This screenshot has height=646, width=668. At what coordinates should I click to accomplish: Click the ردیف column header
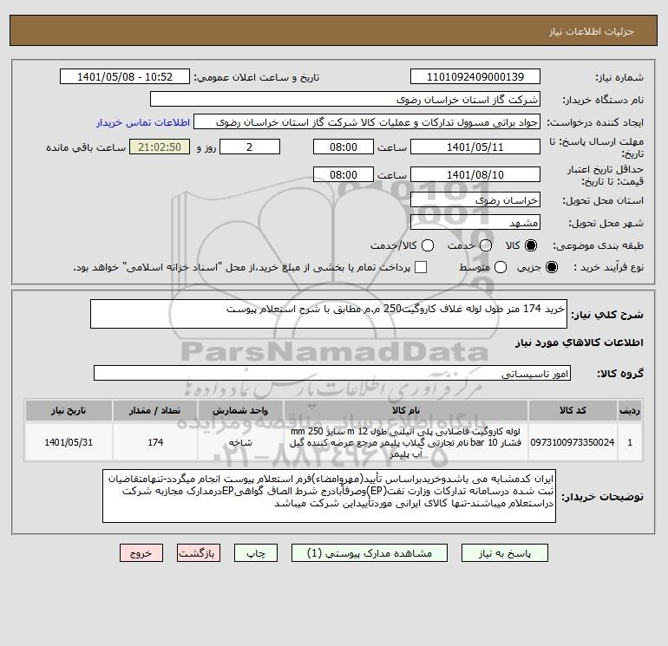tap(630, 410)
